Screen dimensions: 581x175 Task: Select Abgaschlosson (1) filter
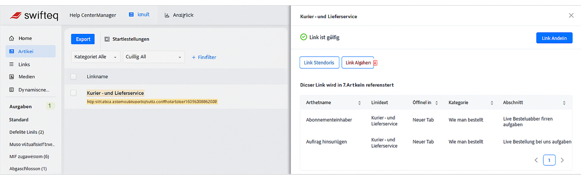tap(28, 169)
